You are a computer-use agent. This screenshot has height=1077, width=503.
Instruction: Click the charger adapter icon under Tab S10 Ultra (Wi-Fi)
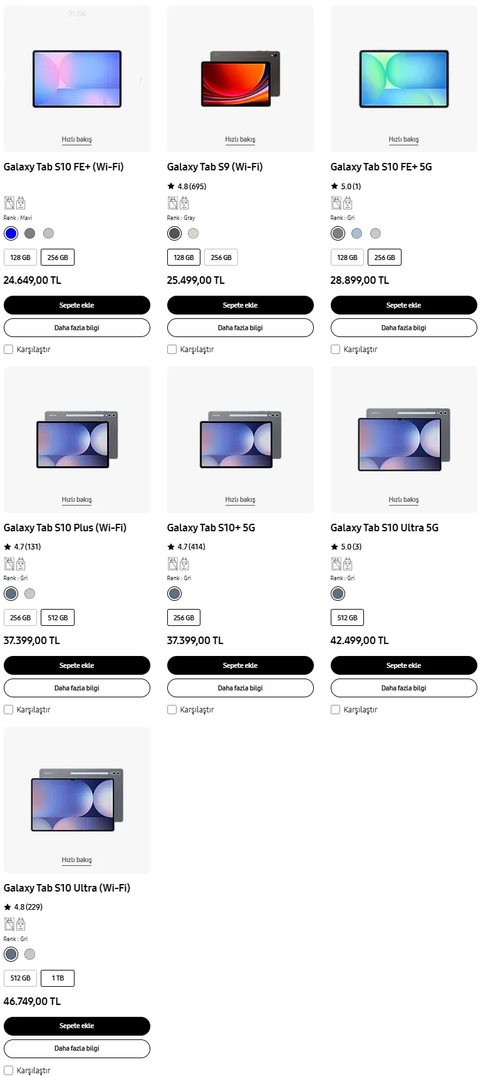(x=21, y=924)
